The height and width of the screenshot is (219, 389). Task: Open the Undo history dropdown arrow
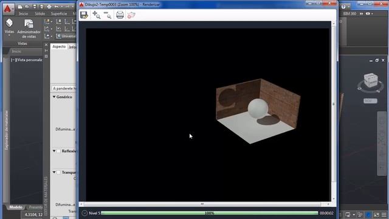tap(61, 7)
